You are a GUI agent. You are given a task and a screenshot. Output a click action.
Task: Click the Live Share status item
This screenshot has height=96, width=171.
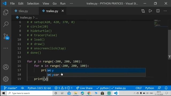tap(84, 88)
